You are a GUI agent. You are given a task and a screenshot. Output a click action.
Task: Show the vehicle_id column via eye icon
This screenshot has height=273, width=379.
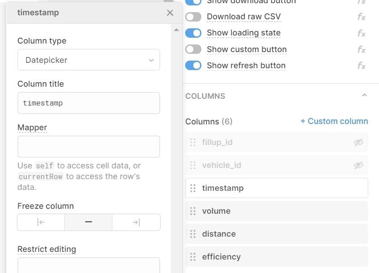(358, 165)
